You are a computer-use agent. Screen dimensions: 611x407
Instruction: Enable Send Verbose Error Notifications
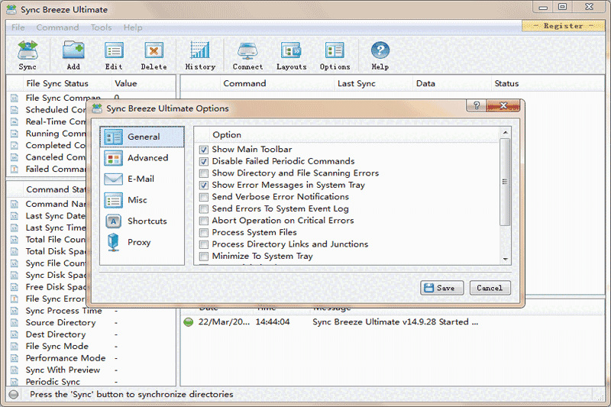204,197
